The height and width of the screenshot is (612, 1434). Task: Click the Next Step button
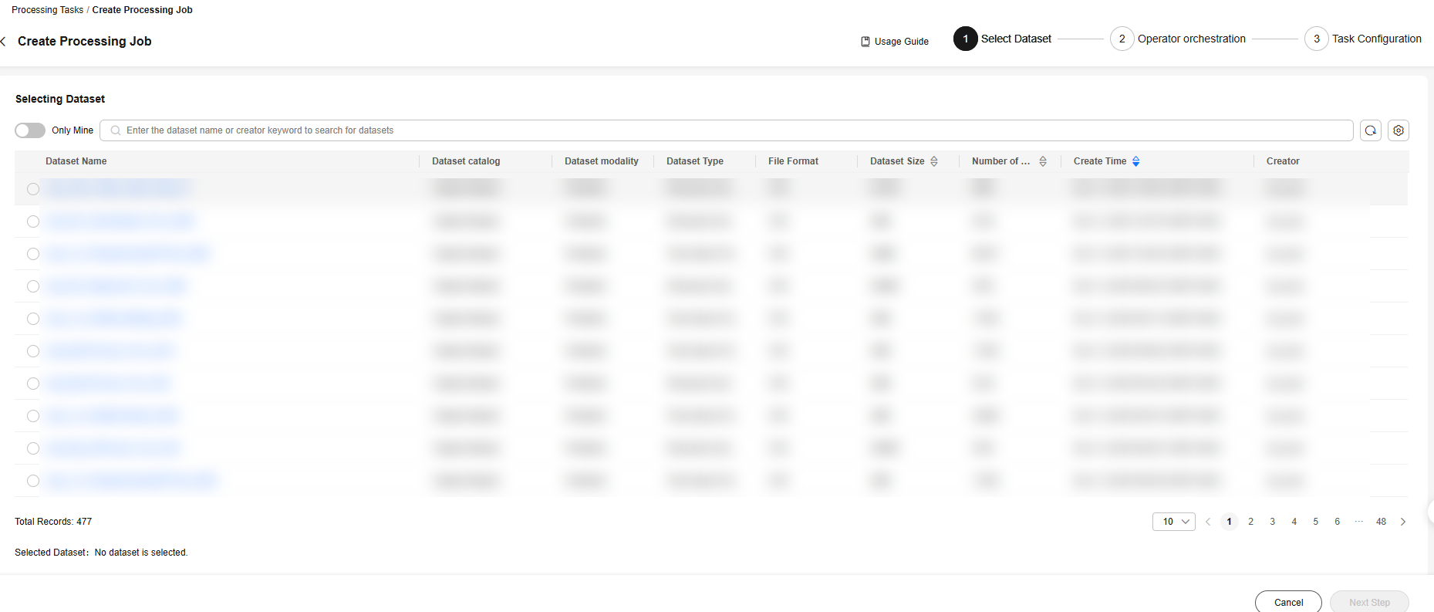click(x=1369, y=603)
